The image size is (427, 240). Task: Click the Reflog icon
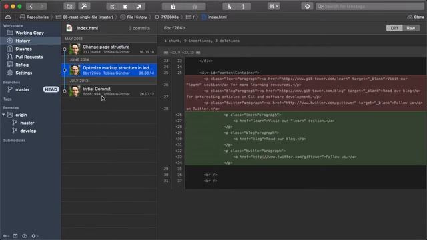click(10, 65)
